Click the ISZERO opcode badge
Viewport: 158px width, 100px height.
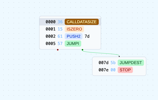point(74,29)
